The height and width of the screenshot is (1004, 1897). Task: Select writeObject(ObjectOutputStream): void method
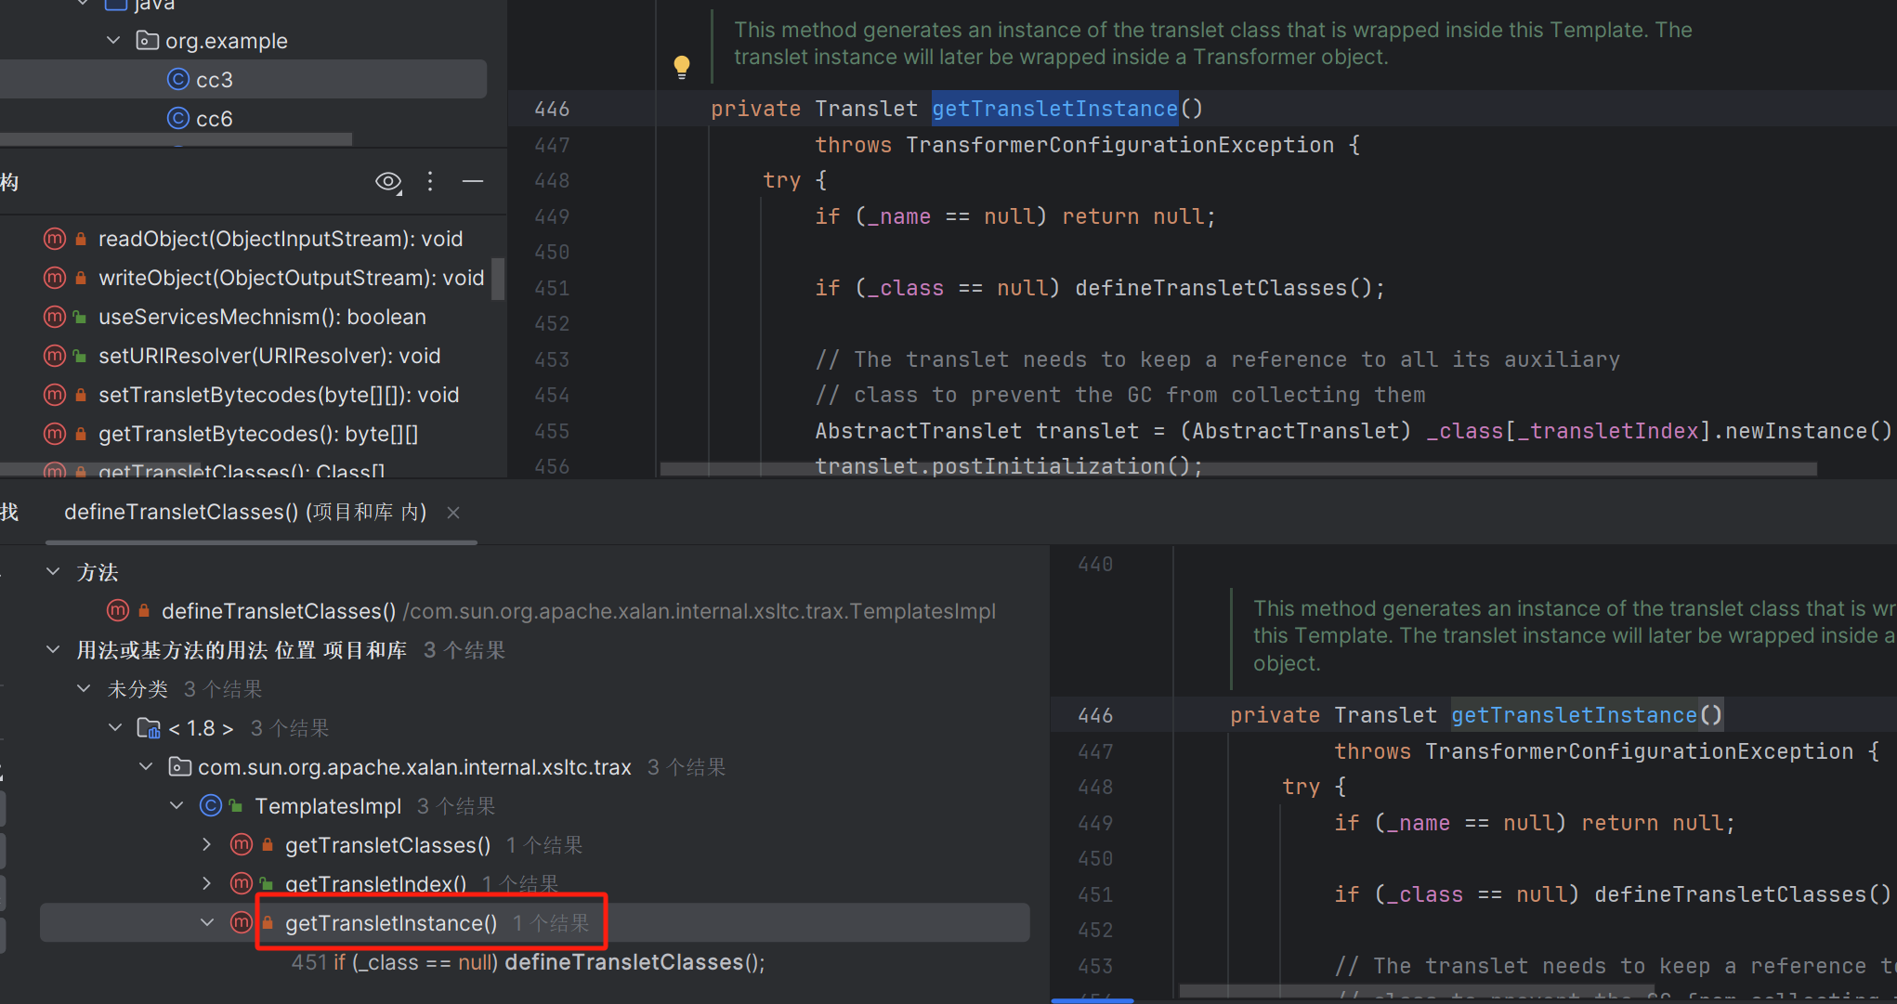coord(292,278)
